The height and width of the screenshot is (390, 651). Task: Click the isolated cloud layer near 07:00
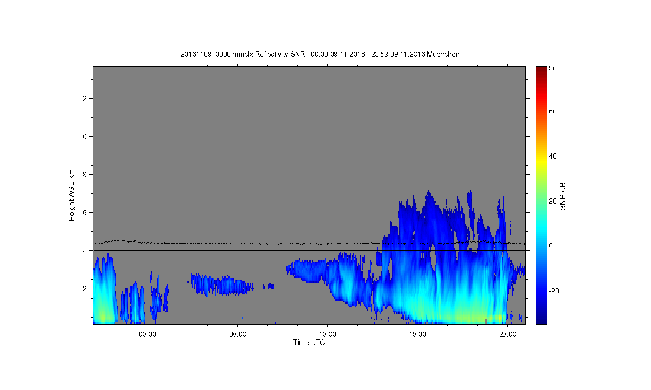coord(221,285)
